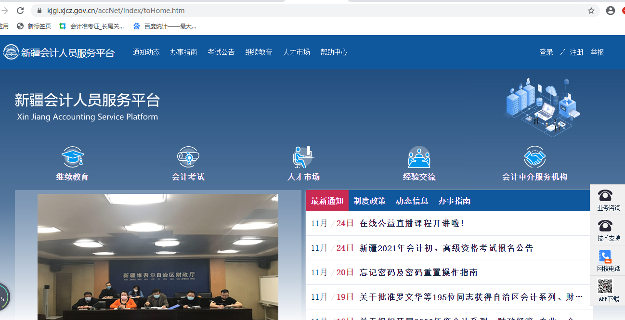
Task: Reload the page using the refresh button
Action: pyautogui.click(x=20, y=11)
